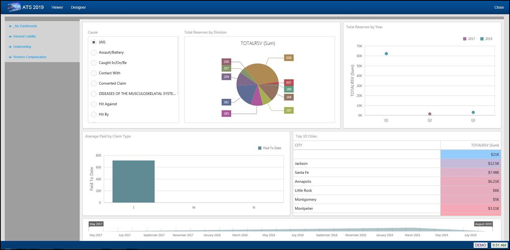
Task: Select Assault/Battery cause option
Action: point(94,53)
